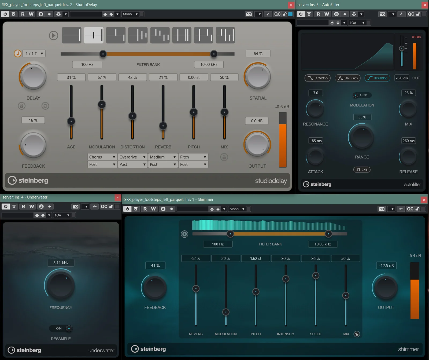Viewport: 429px width, 360px height.
Task: Click Underwater Write automation W button
Action: coord(32,207)
